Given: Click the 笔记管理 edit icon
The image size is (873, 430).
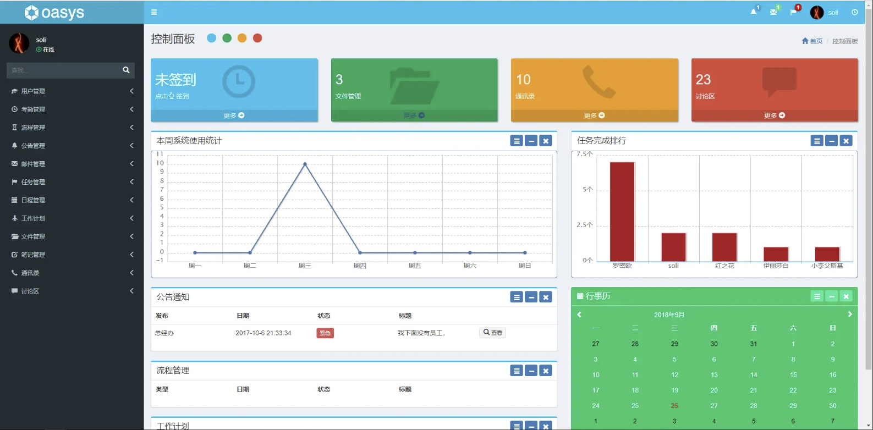Looking at the screenshot, I should click(14, 255).
